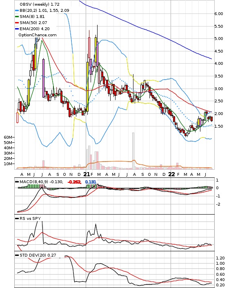Click the OBSV (weekly) 1.72 title

coord(40,4)
